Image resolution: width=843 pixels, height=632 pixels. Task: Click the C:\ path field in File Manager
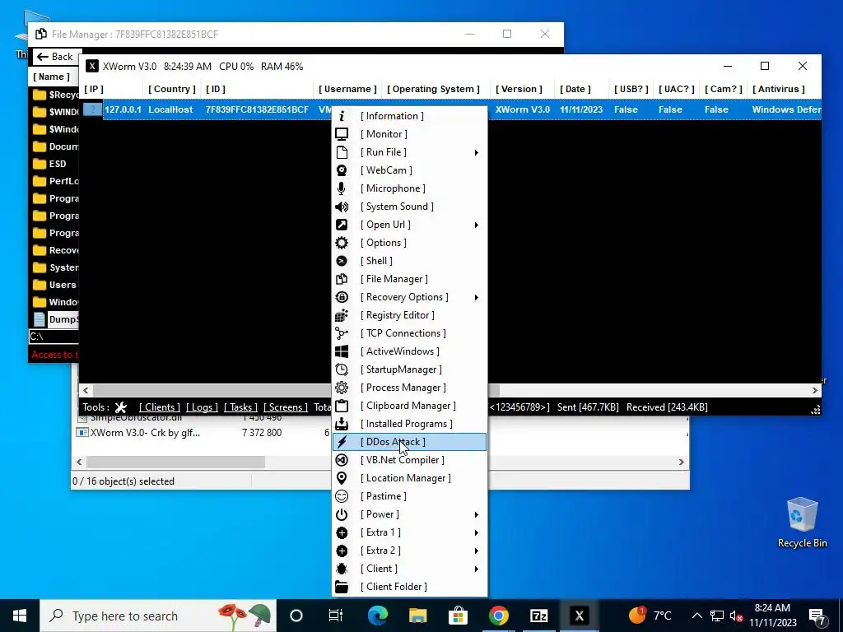54,337
